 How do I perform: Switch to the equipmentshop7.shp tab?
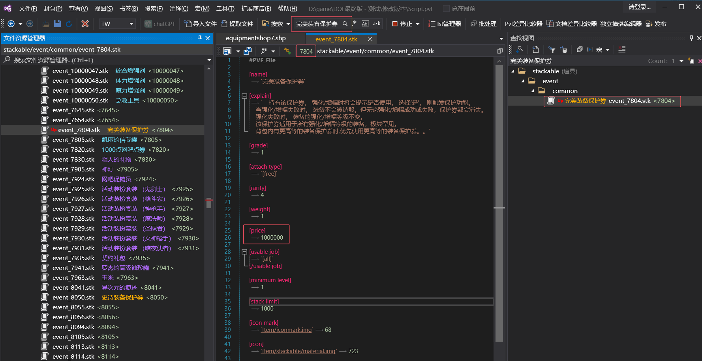[x=255, y=38]
